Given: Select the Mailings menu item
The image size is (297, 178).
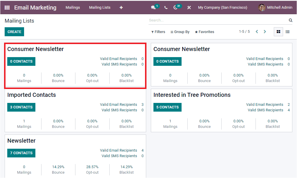Looking at the screenshot, I should (73, 8).
